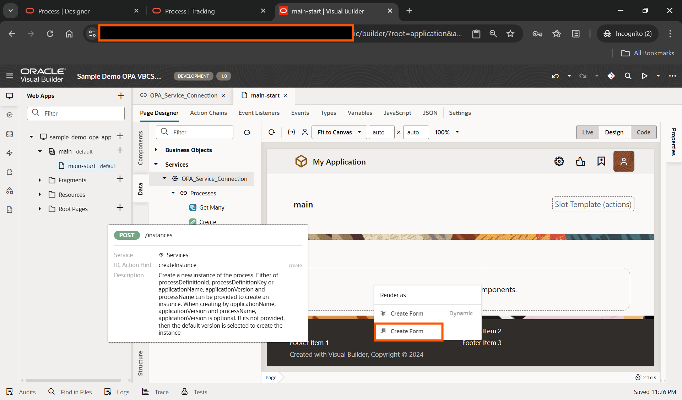This screenshot has height=400, width=682.
Task: Click the Git version control icon in toolbar
Action: [x=611, y=76]
